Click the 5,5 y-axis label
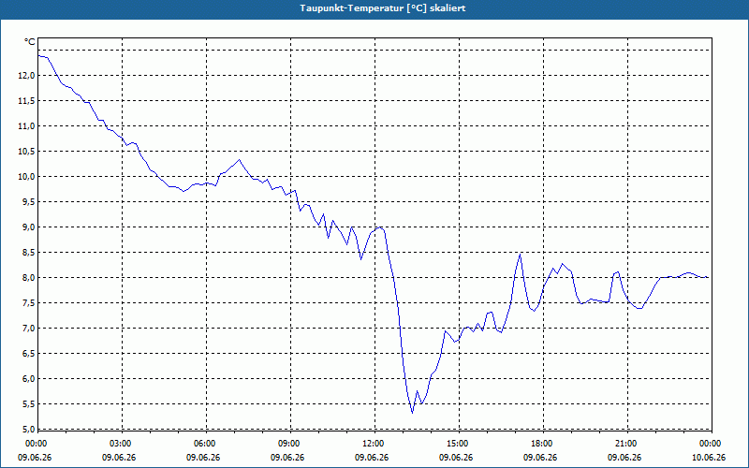 pos(28,404)
